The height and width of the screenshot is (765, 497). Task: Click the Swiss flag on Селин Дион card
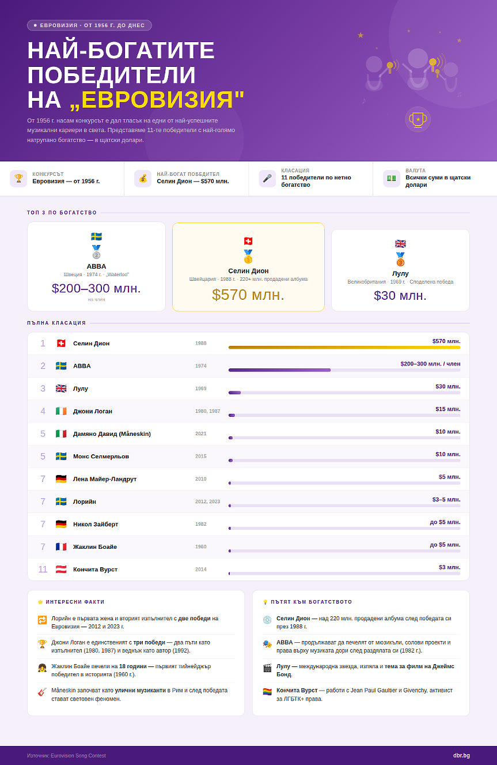point(248,241)
